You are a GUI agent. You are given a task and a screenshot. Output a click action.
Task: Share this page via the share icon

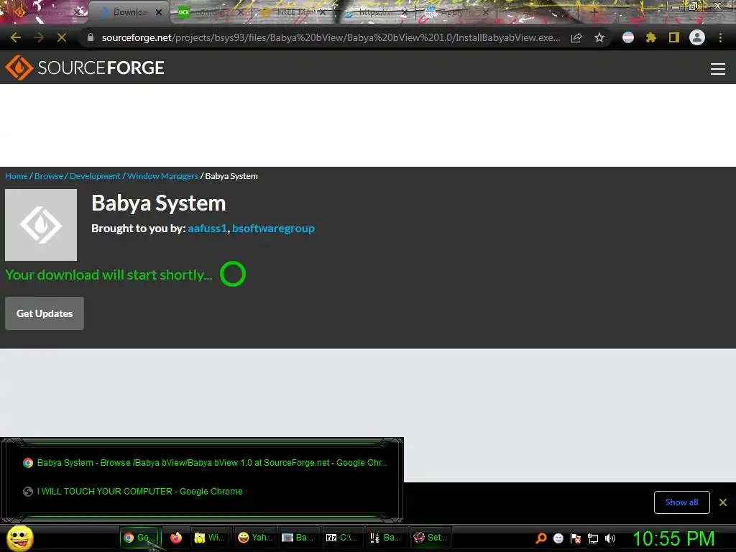tap(576, 37)
